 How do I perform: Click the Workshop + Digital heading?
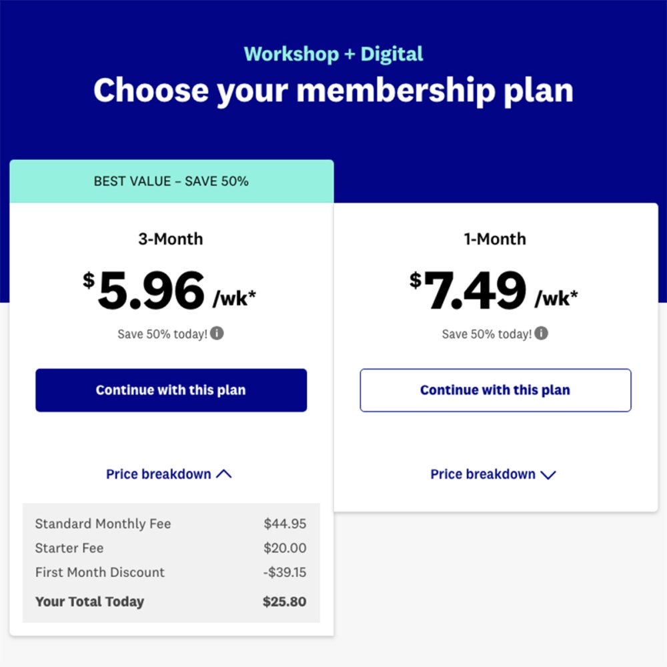click(x=333, y=53)
